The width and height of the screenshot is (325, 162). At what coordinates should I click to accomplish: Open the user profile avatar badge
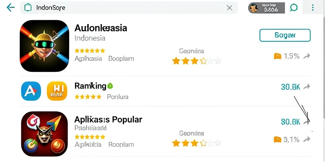click(x=266, y=8)
